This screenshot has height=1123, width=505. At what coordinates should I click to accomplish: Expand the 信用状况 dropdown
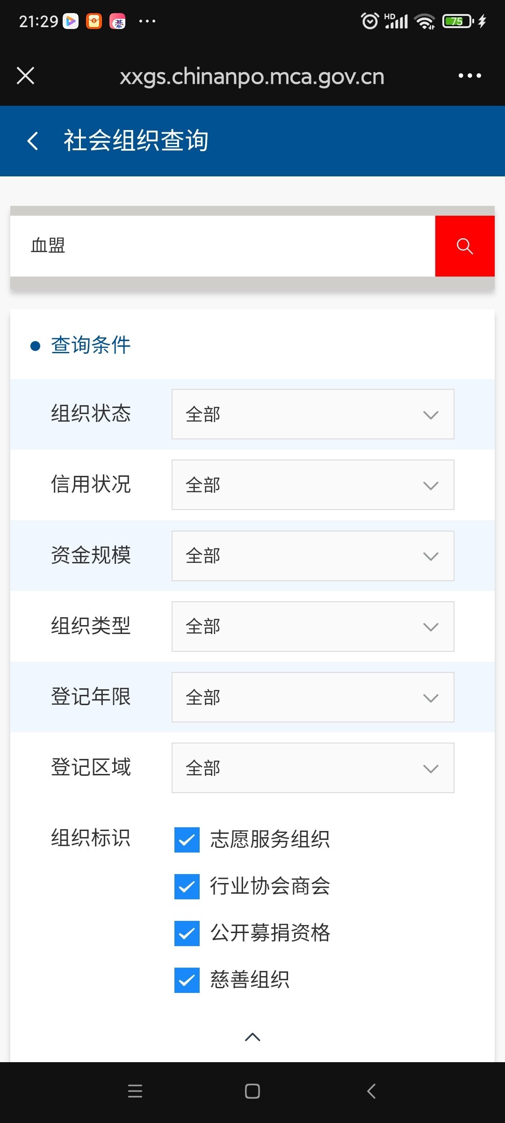[313, 485]
